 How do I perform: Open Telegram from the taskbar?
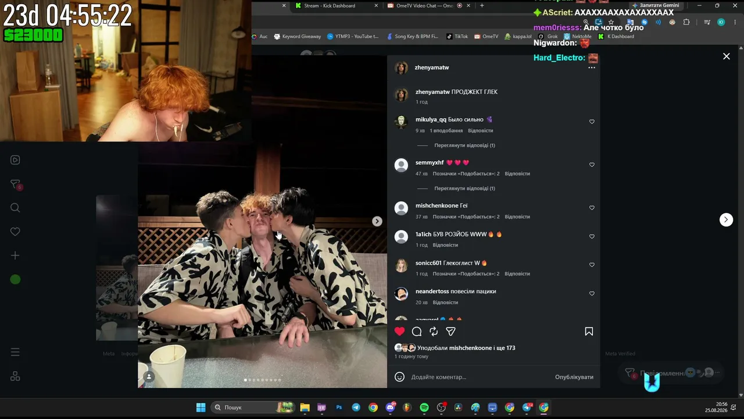356,407
